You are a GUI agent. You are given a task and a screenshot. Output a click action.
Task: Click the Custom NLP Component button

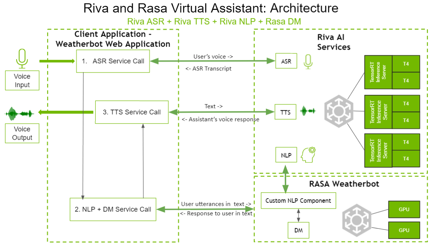(298, 200)
